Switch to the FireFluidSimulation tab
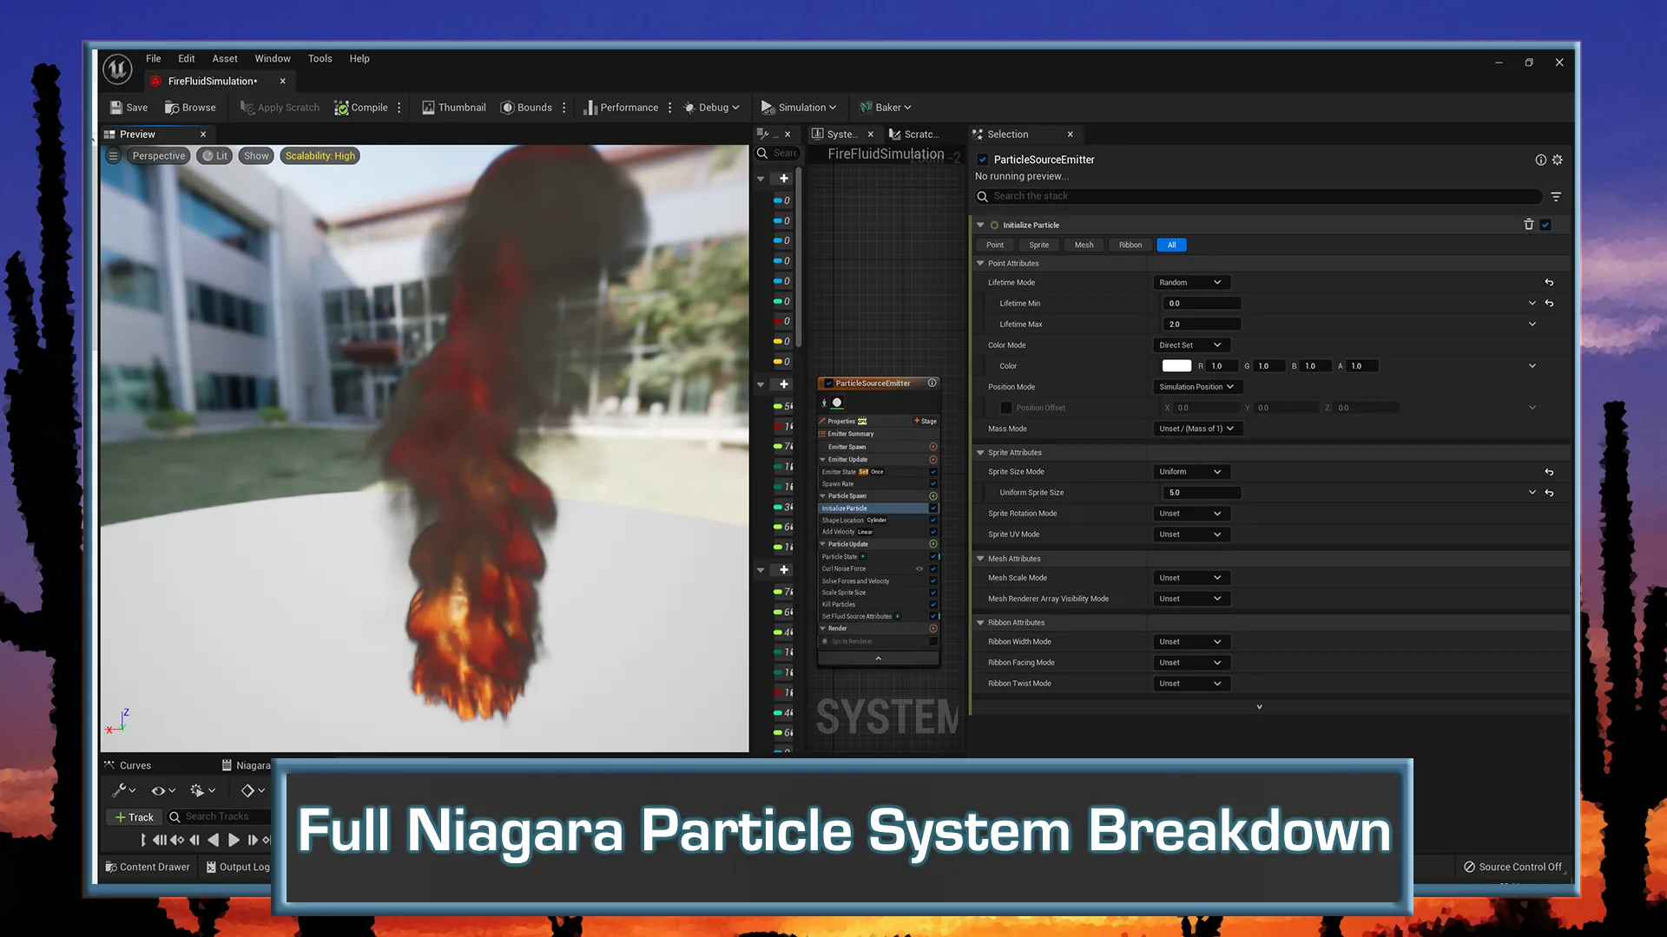 coord(211,81)
